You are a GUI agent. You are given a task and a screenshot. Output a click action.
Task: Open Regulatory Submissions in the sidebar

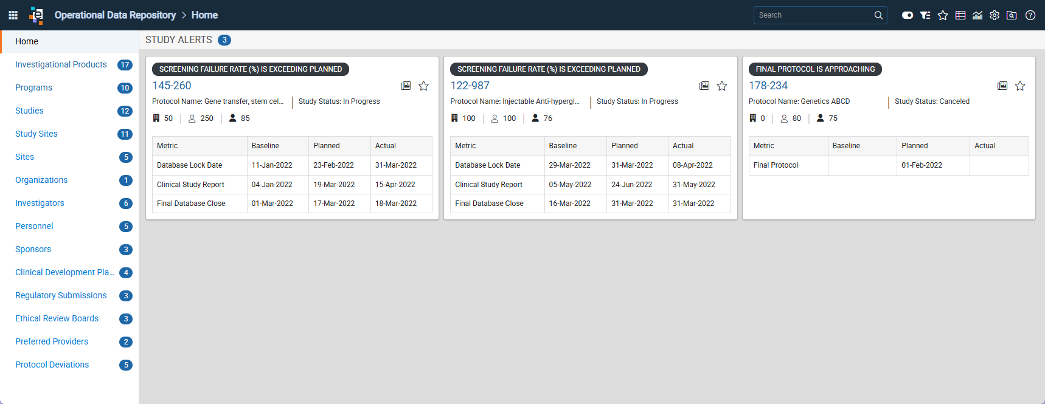[x=61, y=295]
